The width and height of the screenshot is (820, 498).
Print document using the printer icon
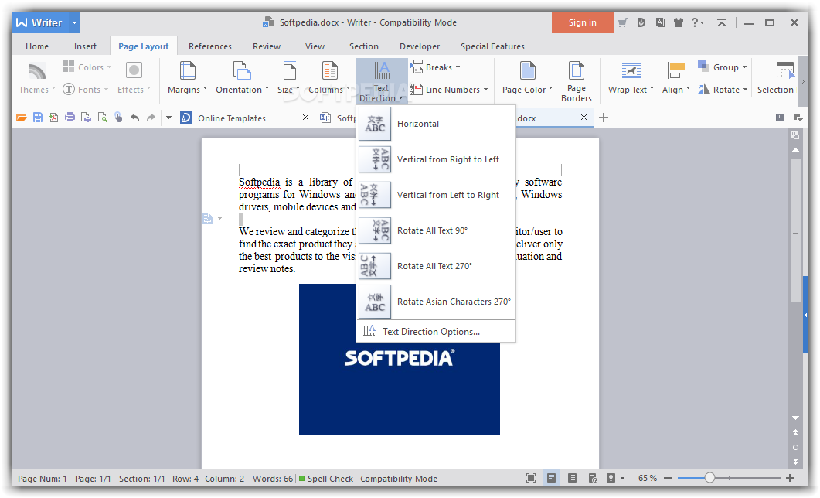click(70, 118)
